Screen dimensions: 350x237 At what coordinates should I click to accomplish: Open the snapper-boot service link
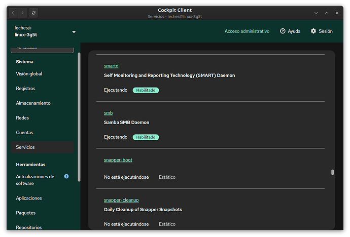tap(118, 160)
